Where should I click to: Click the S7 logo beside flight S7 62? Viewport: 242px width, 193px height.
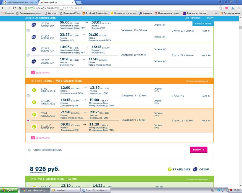34,90
